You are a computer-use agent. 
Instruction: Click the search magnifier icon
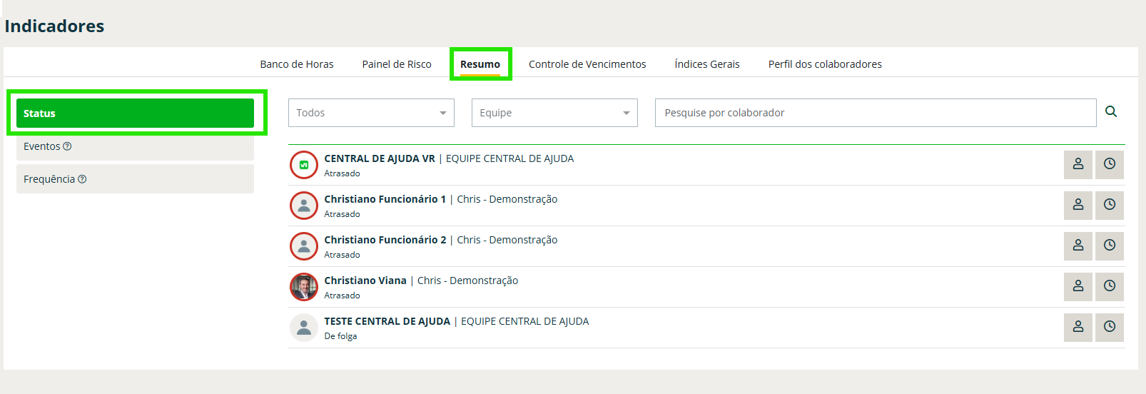pyautogui.click(x=1111, y=111)
